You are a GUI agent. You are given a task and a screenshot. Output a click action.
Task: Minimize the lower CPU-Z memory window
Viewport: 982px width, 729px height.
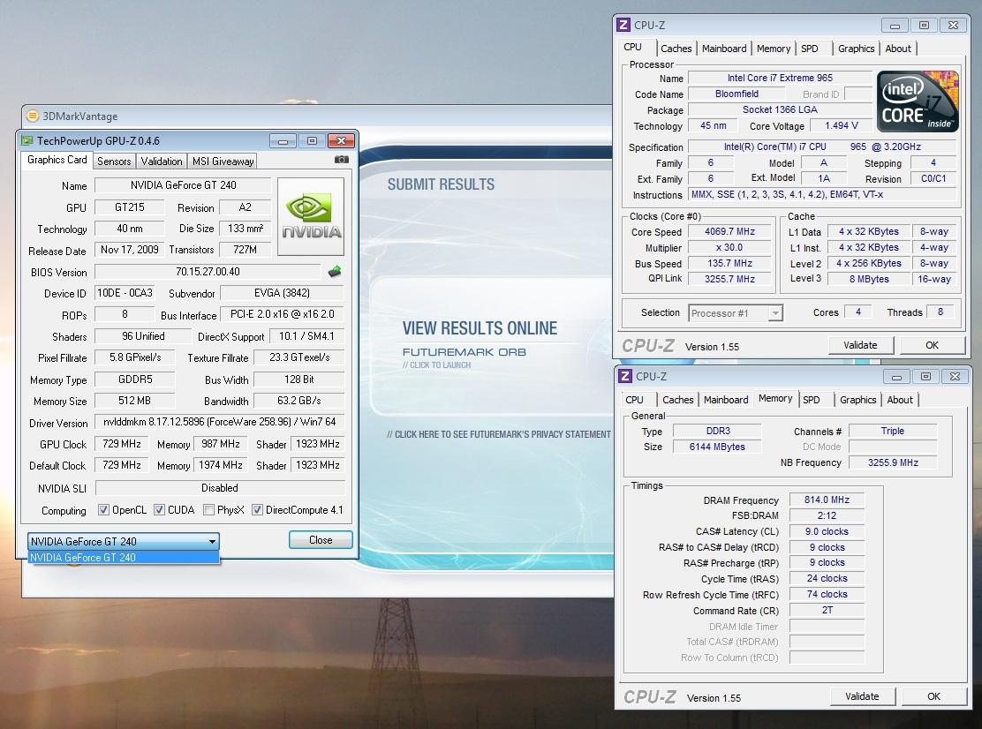[x=897, y=377]
